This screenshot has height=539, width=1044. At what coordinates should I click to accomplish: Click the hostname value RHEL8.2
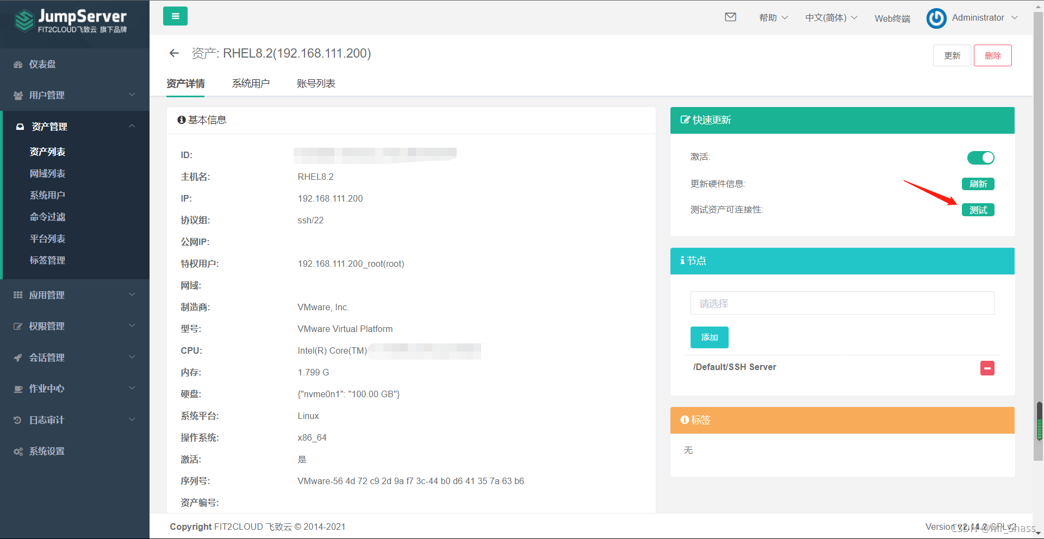pos(315,177)
